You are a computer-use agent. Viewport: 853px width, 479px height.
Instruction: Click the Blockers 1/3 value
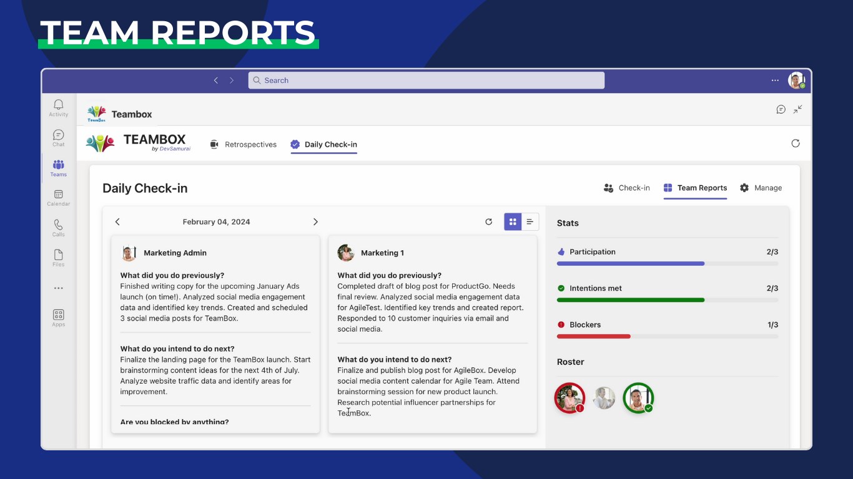pyautogui.click(x=772, y=324)
